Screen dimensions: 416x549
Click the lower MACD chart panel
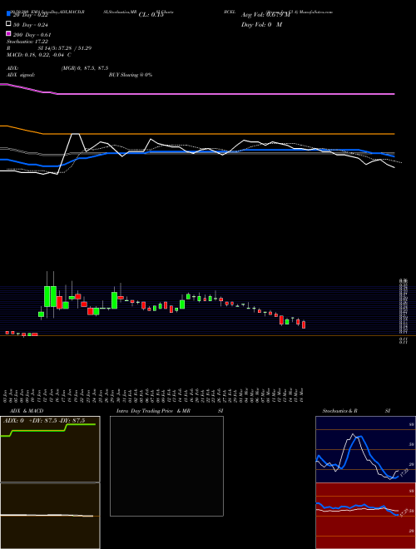coord(50,516)
